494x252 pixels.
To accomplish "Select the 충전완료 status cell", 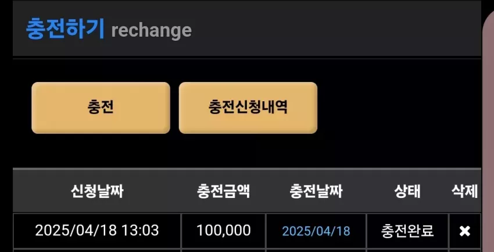I will point(407,231).
